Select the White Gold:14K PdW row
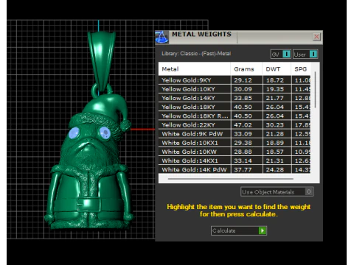The width and height of the screenshot is (354, 265). click(x=235, y=169)
